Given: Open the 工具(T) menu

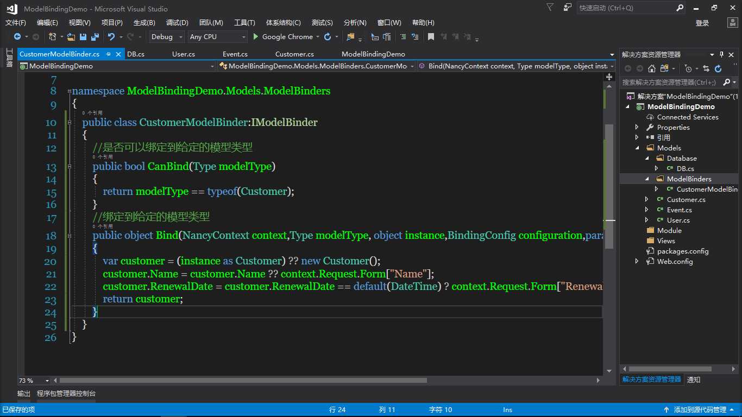Looking at the screenshot, I should tap(244, 23).
